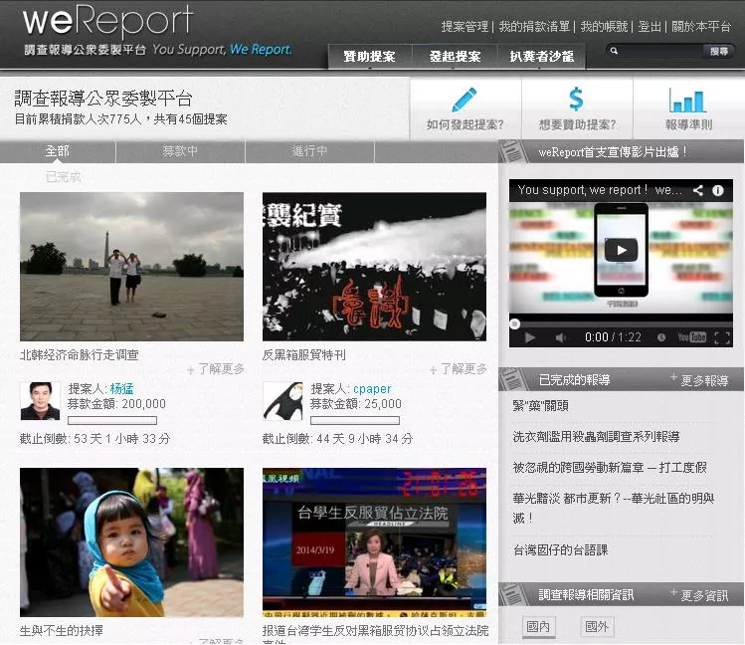Click cpaper's avatar image

(282, 401)
